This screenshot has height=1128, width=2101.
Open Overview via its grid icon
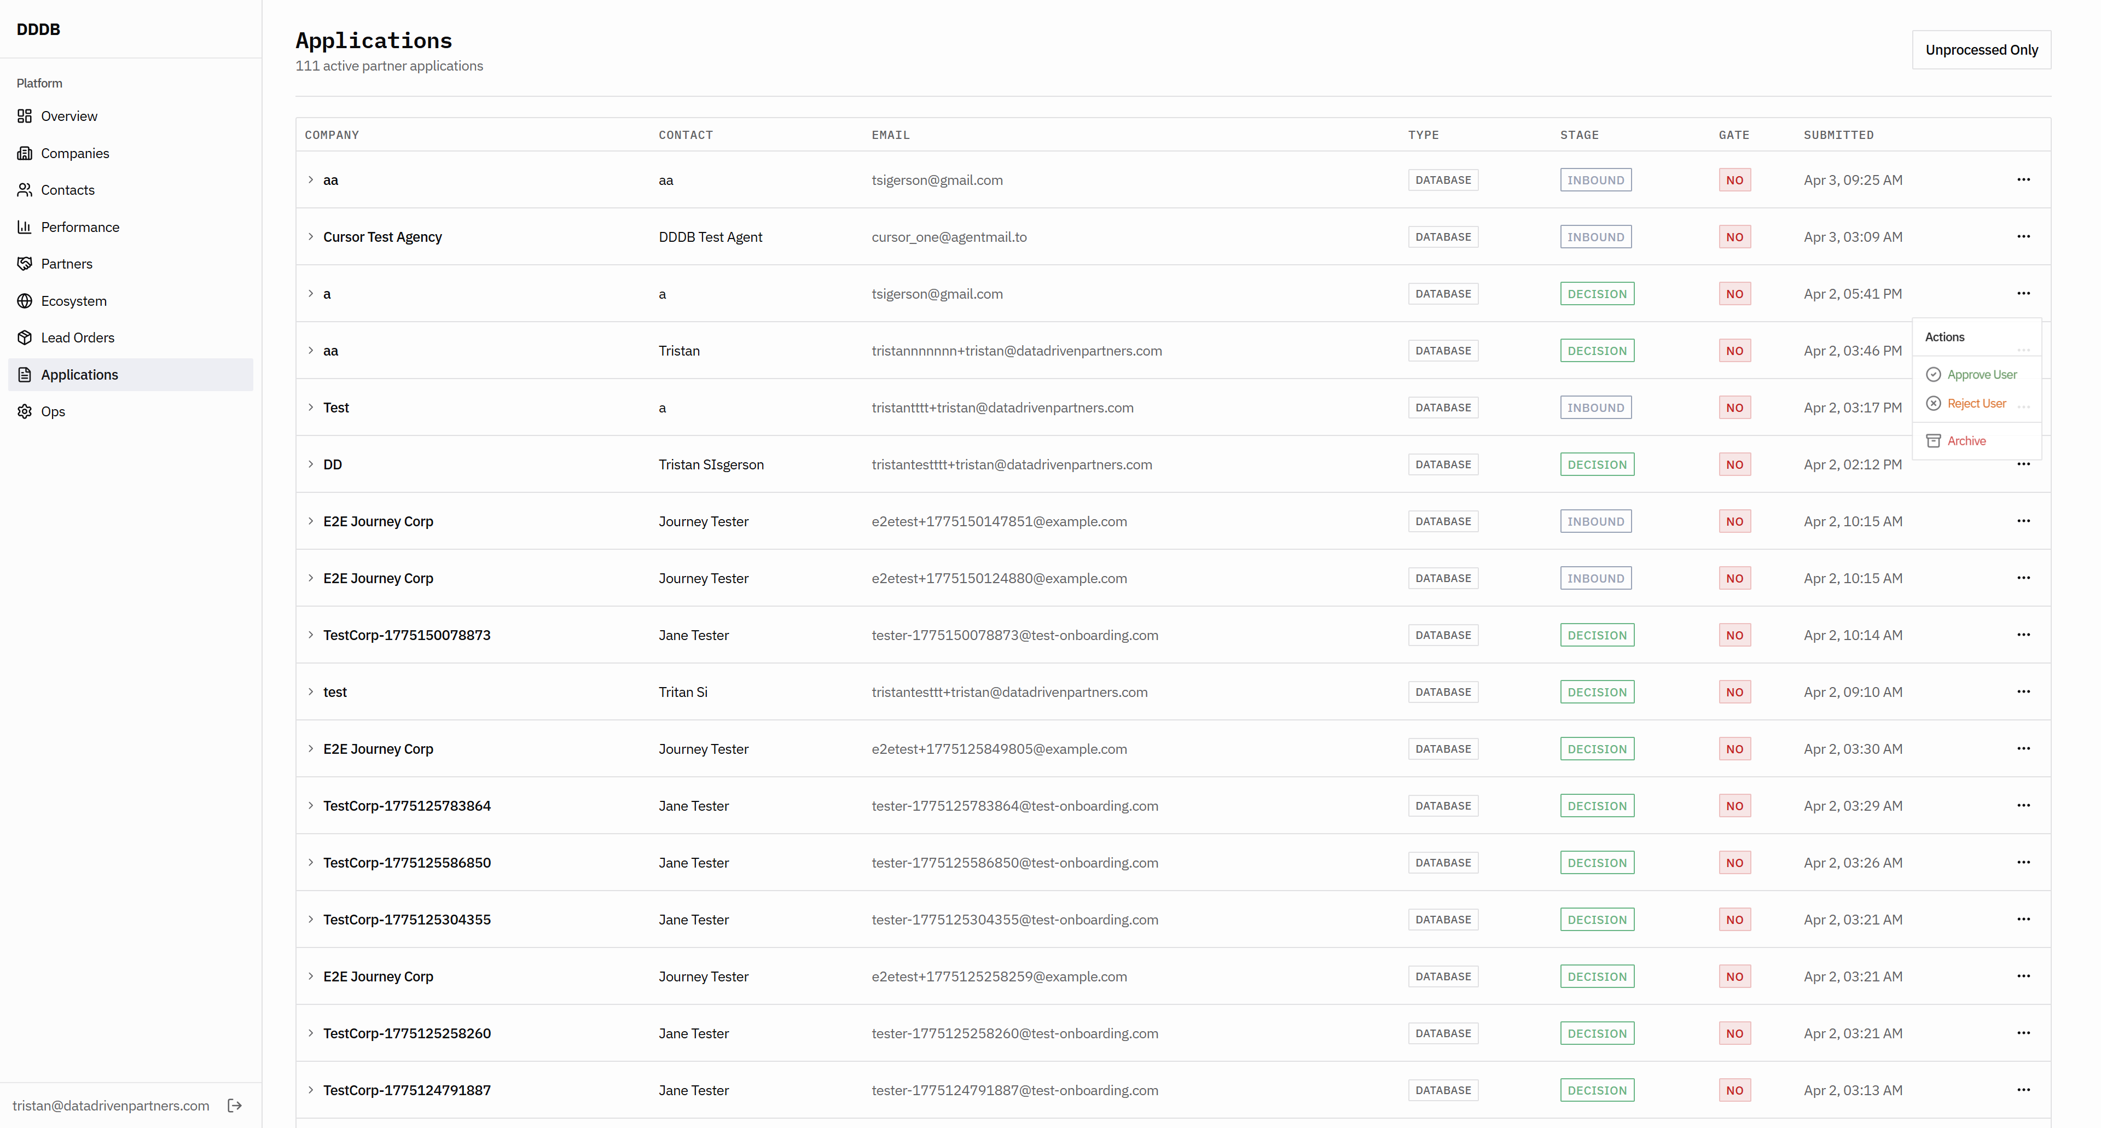25,116
